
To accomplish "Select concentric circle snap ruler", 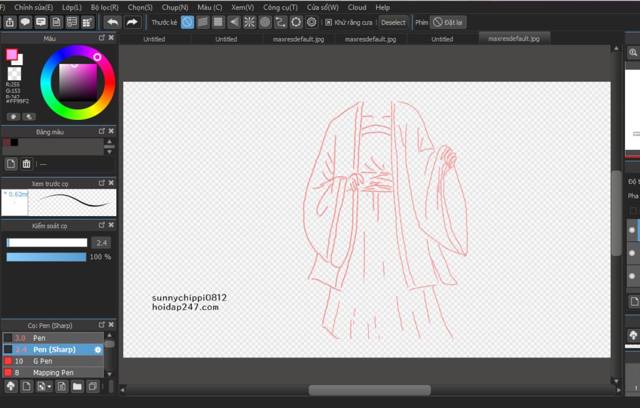I will point(265,22).
